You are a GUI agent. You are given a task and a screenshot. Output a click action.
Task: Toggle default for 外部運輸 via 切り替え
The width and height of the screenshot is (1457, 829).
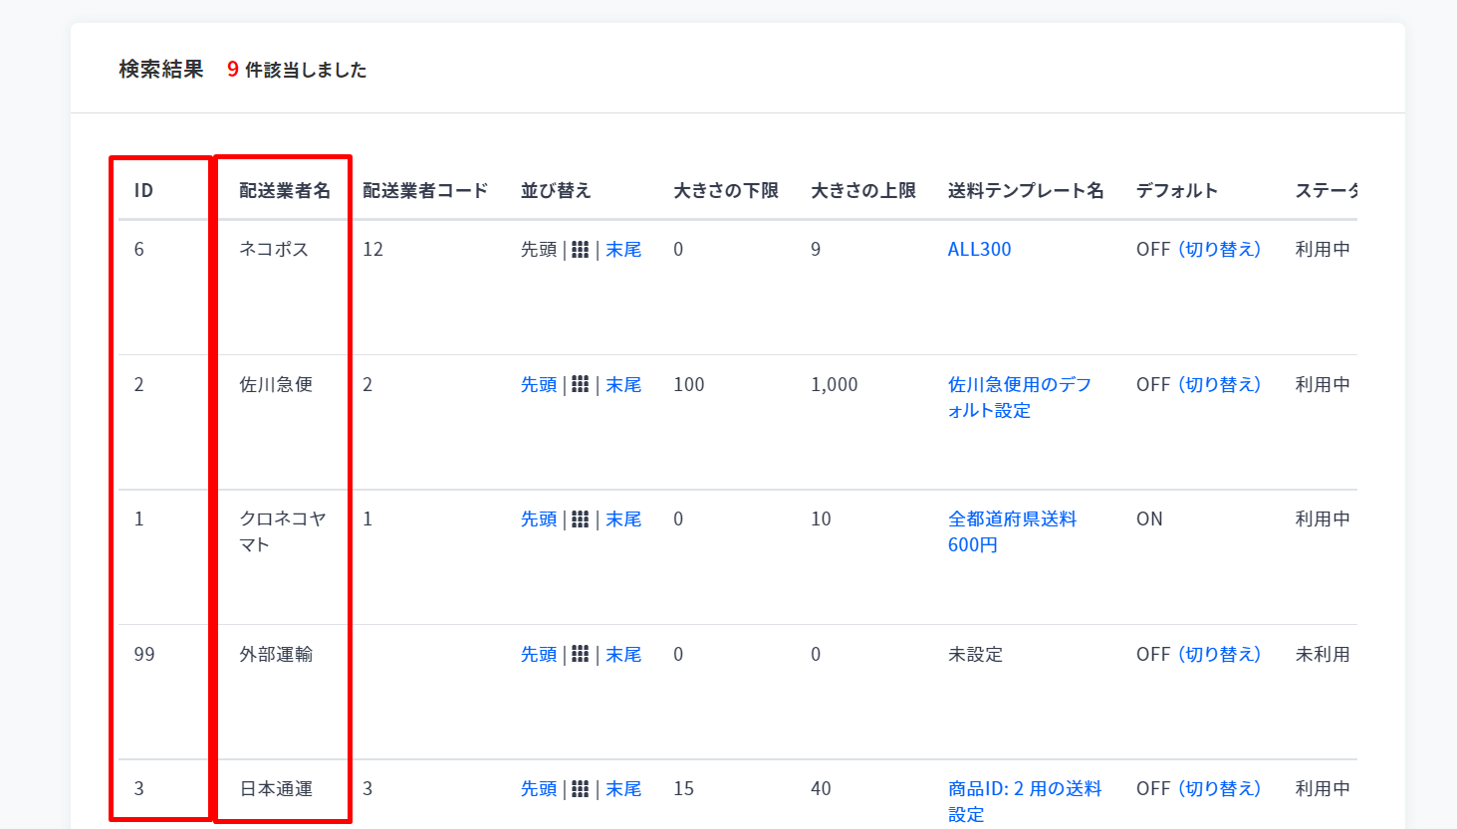(1220, 654)
